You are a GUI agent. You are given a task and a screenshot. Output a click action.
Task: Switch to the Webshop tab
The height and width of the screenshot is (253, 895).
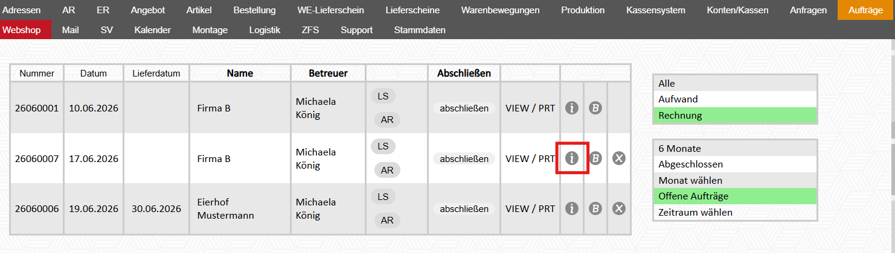22,30
